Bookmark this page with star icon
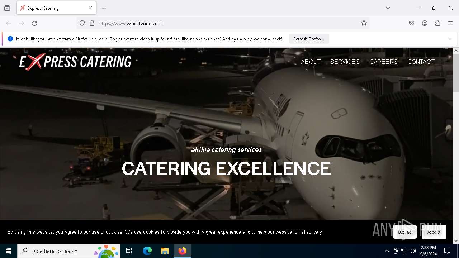 [364, 23]
